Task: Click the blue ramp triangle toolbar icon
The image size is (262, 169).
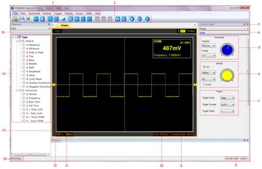Action: [x=63, y=19]
